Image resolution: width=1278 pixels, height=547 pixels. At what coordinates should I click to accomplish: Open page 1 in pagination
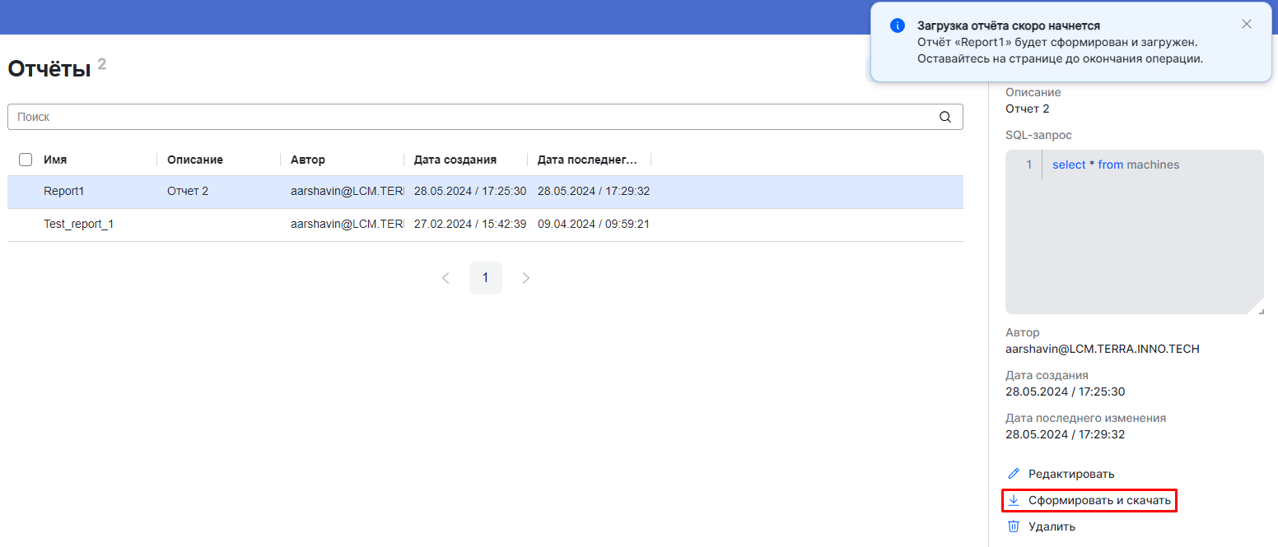click(486, 278)
